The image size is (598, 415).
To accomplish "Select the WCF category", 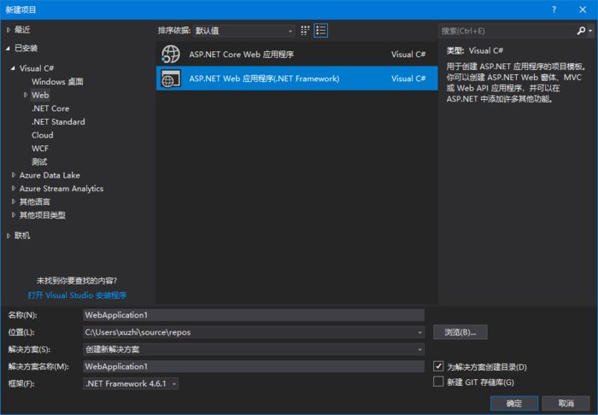I will click(40, 149).
